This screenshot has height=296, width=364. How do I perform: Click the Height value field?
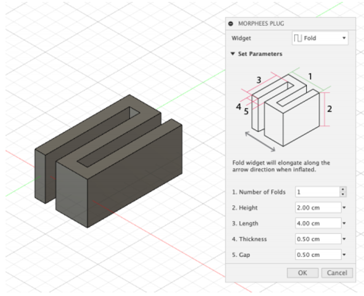[x=318, y=208]
